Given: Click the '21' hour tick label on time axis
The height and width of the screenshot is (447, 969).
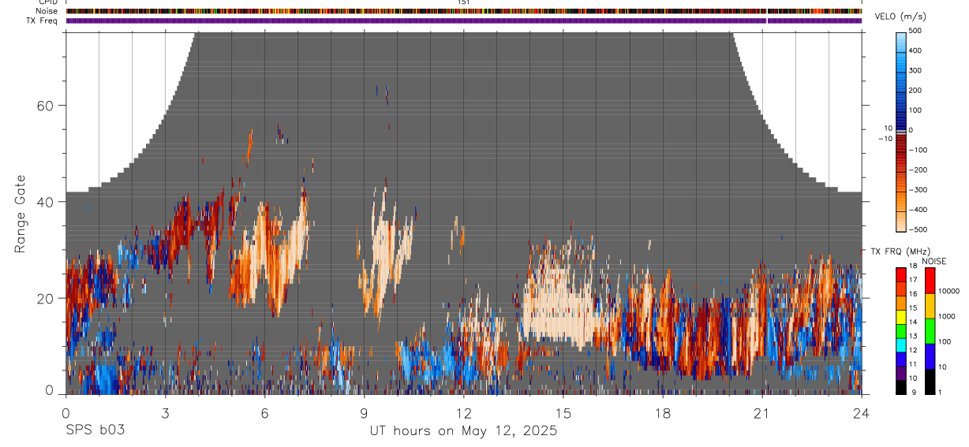Looking at the screenshot, I should pyautogui.click(x=762, y=412).
